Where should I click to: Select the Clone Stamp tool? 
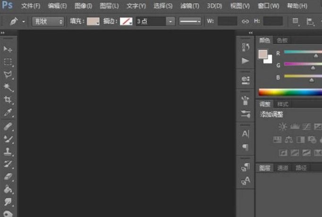[x=8, y=152]
